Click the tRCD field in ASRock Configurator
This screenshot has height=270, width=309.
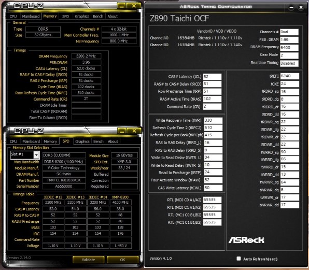click(212, 84)
